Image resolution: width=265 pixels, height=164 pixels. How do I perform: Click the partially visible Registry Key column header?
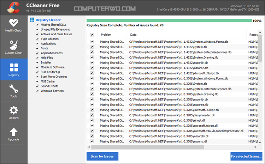[x=252, y=35]
